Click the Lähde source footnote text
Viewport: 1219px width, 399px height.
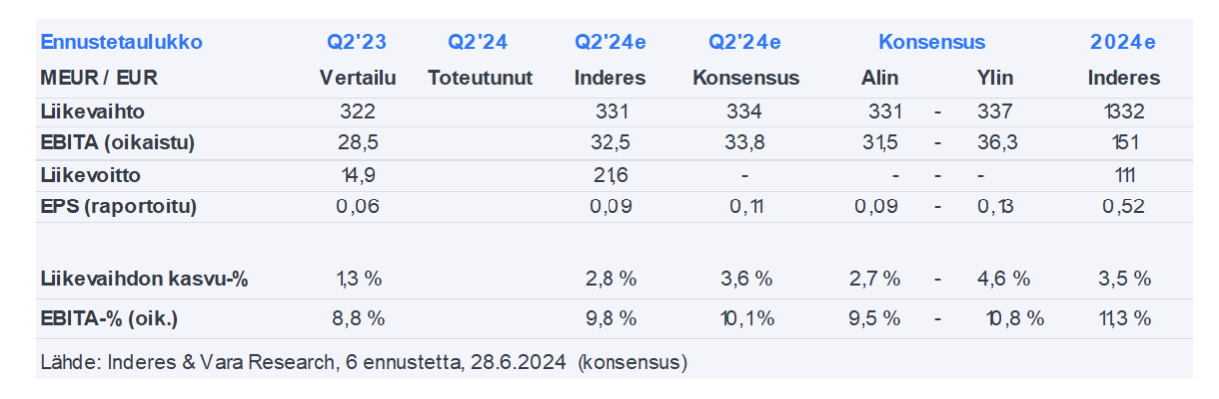tap(364, 361)
